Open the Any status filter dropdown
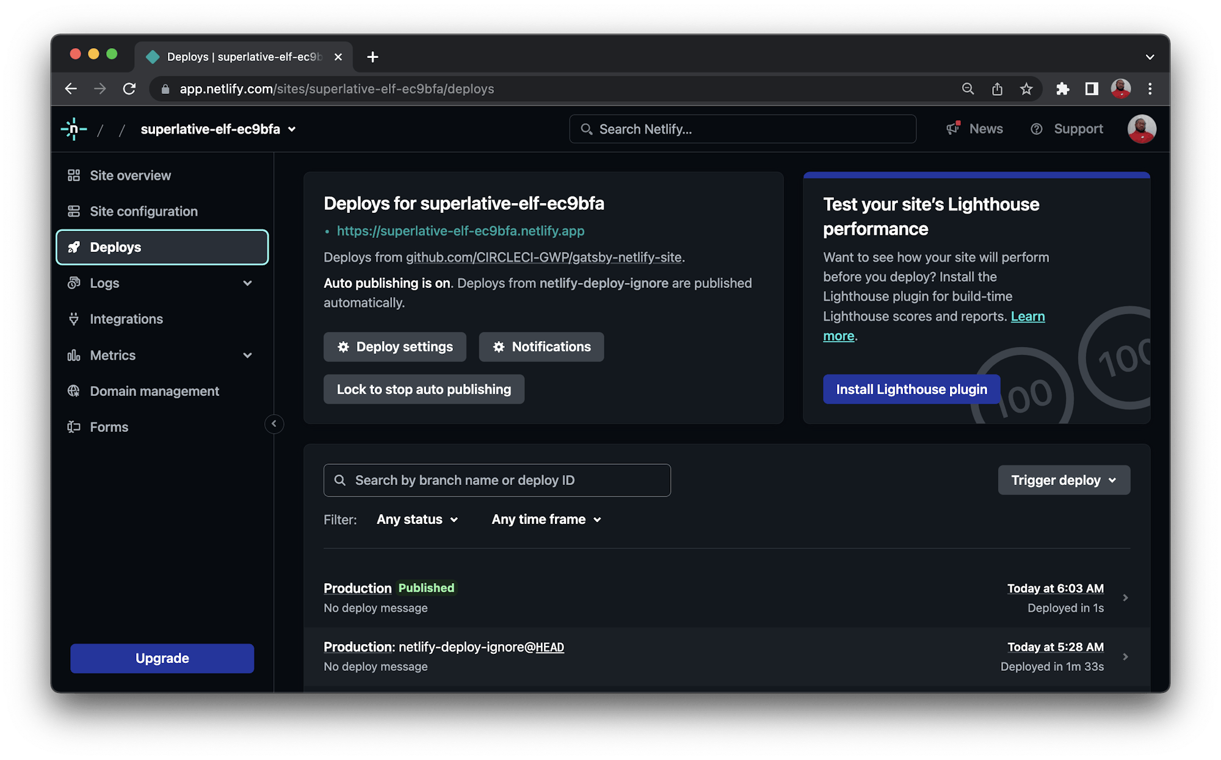 point(417,519)
